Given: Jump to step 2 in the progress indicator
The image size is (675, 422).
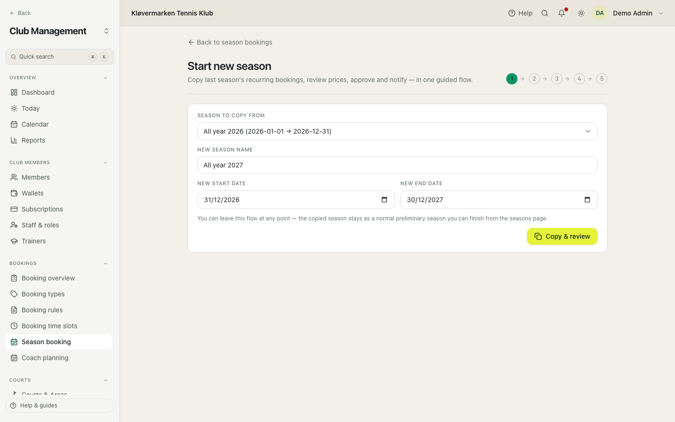Looking at the screenshot, I should point(534,79).
